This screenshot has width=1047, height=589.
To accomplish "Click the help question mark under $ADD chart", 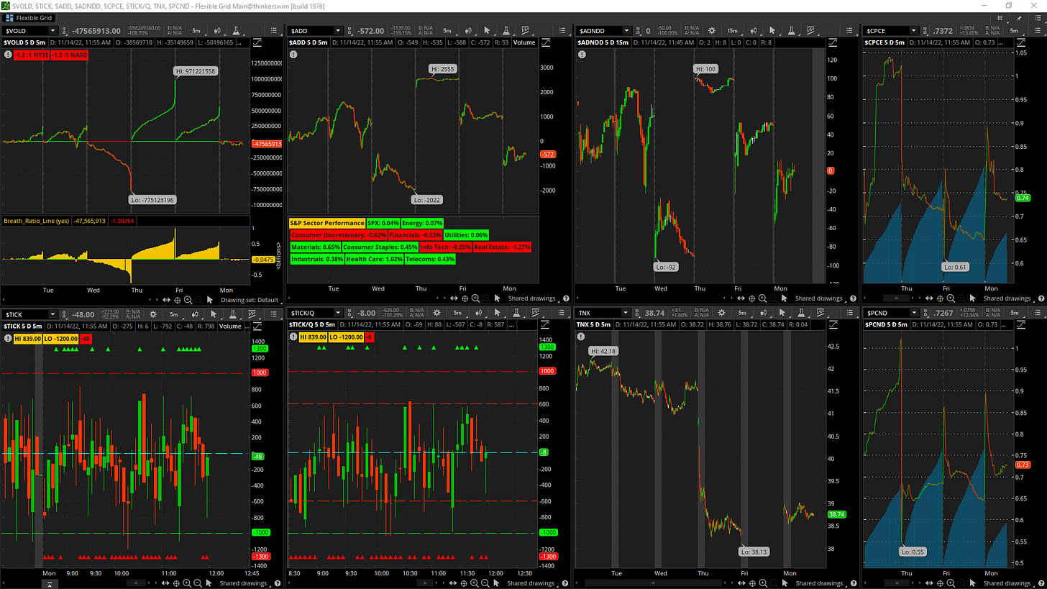I will (567, 298).
